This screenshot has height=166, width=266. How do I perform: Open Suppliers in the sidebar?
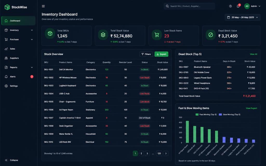[x=18, y=58]
